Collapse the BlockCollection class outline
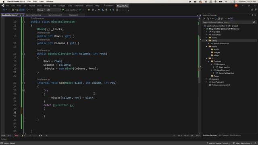Image resolution: width=258 pixels, height=145 pixels. [23, 22]
